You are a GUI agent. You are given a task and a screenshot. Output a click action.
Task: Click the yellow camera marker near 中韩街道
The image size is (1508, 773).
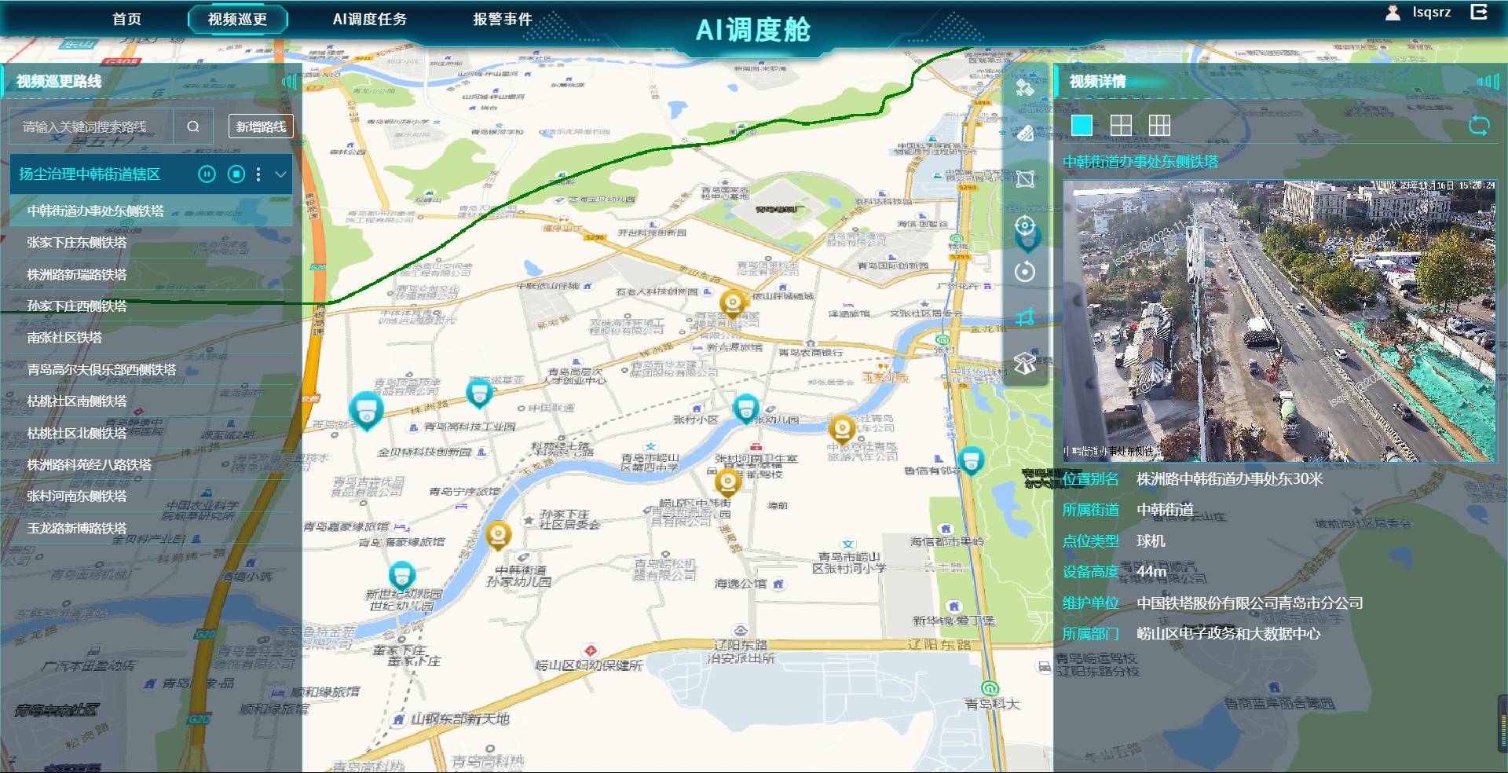point(498,534)
